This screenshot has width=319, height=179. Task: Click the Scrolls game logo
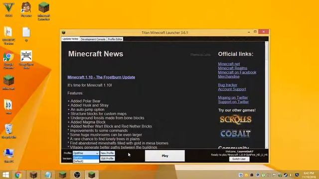236,120
